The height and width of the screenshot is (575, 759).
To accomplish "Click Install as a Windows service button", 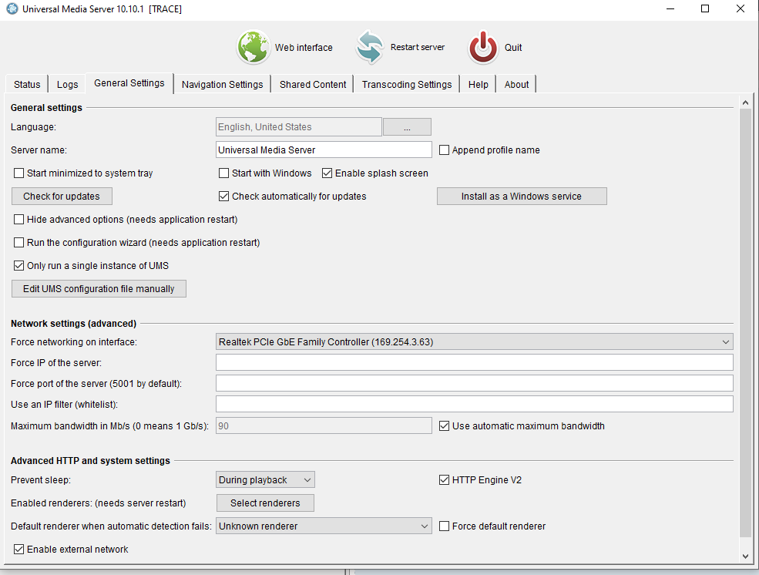I will coord(522,197).
